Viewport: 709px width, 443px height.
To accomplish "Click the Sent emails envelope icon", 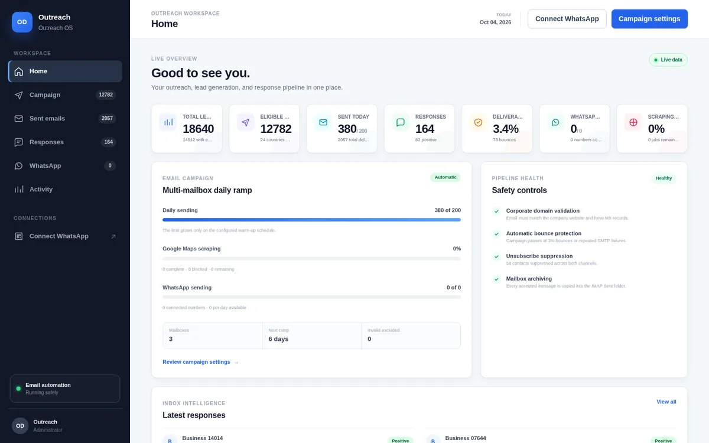I will tap(19, 119).
